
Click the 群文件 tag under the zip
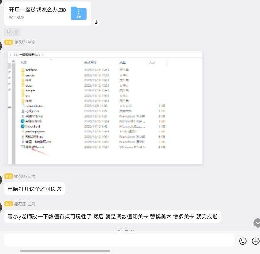tap(12, 32)
